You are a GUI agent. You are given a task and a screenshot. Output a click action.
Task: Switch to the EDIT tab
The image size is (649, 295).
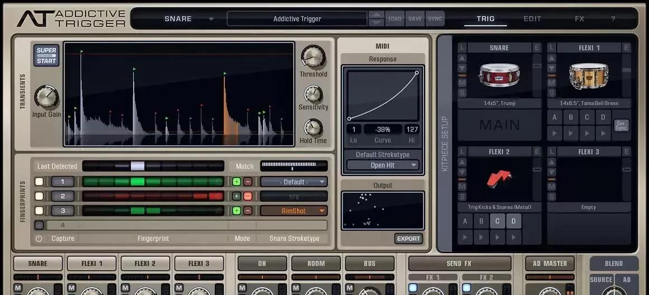pos(532,18)
